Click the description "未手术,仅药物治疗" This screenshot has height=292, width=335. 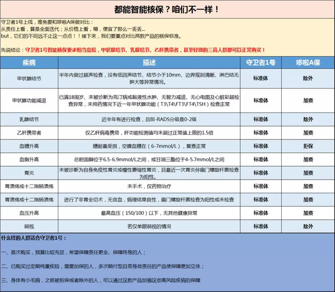coord(149,186)
